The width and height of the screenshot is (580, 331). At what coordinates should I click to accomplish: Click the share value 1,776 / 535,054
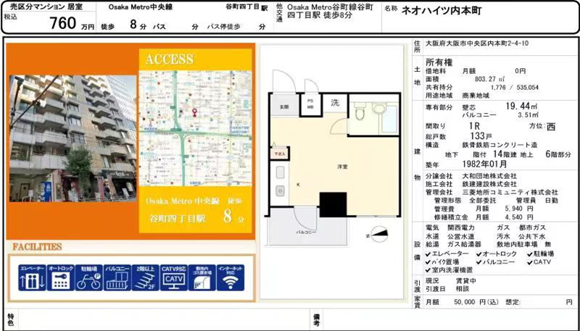coord(515,88)
